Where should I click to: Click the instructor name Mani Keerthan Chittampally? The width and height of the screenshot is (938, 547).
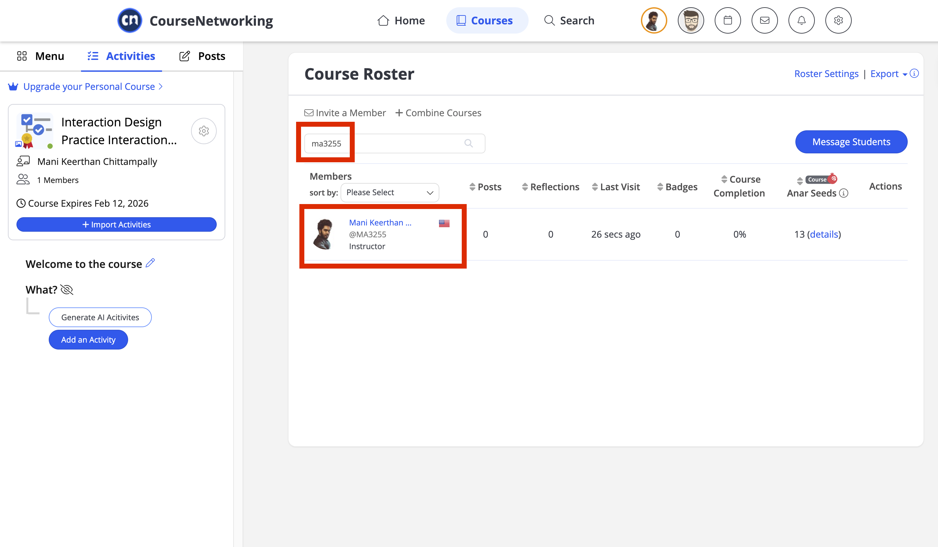[97, 161]
